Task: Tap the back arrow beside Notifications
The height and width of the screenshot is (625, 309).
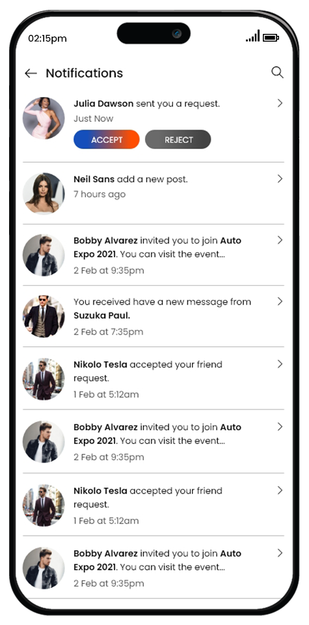Action: click(x=31, y=73)
